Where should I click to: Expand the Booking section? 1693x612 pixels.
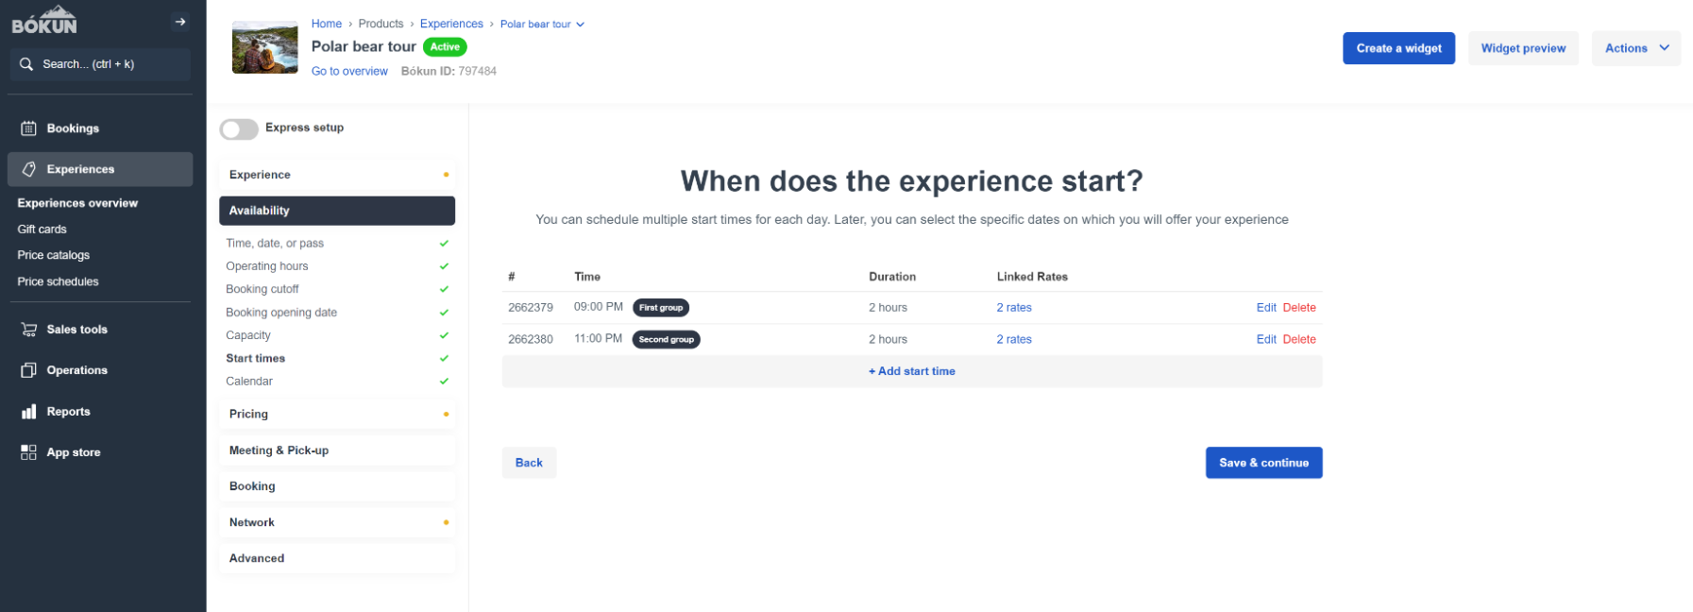pos(337,486)
